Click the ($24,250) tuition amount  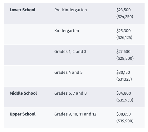pos(125,16)
